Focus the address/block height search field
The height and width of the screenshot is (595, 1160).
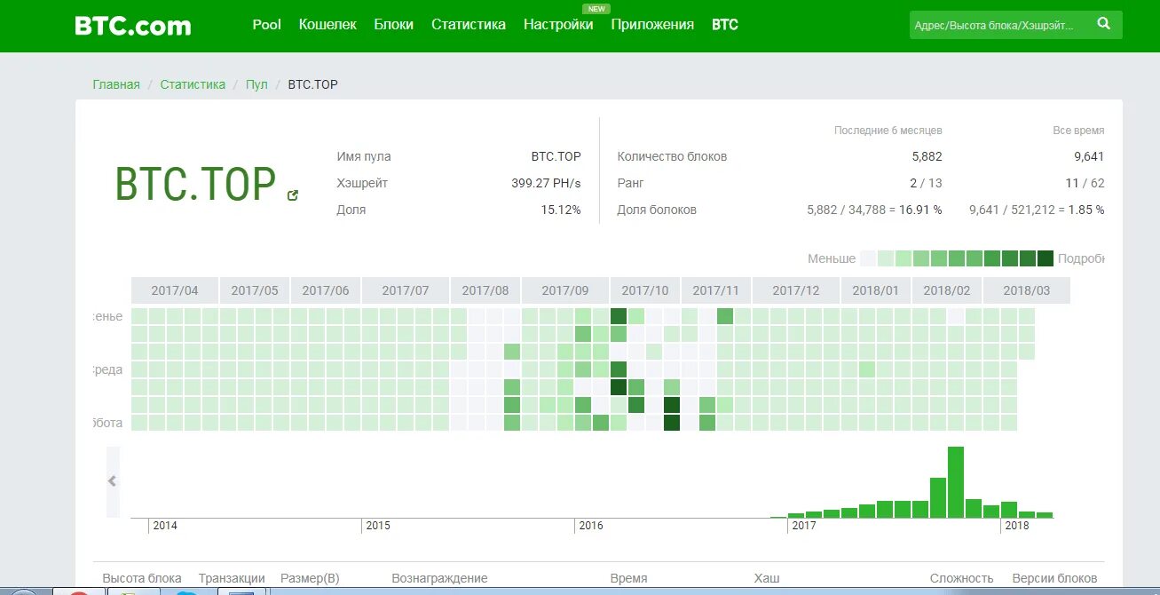(x=998, y=25)
